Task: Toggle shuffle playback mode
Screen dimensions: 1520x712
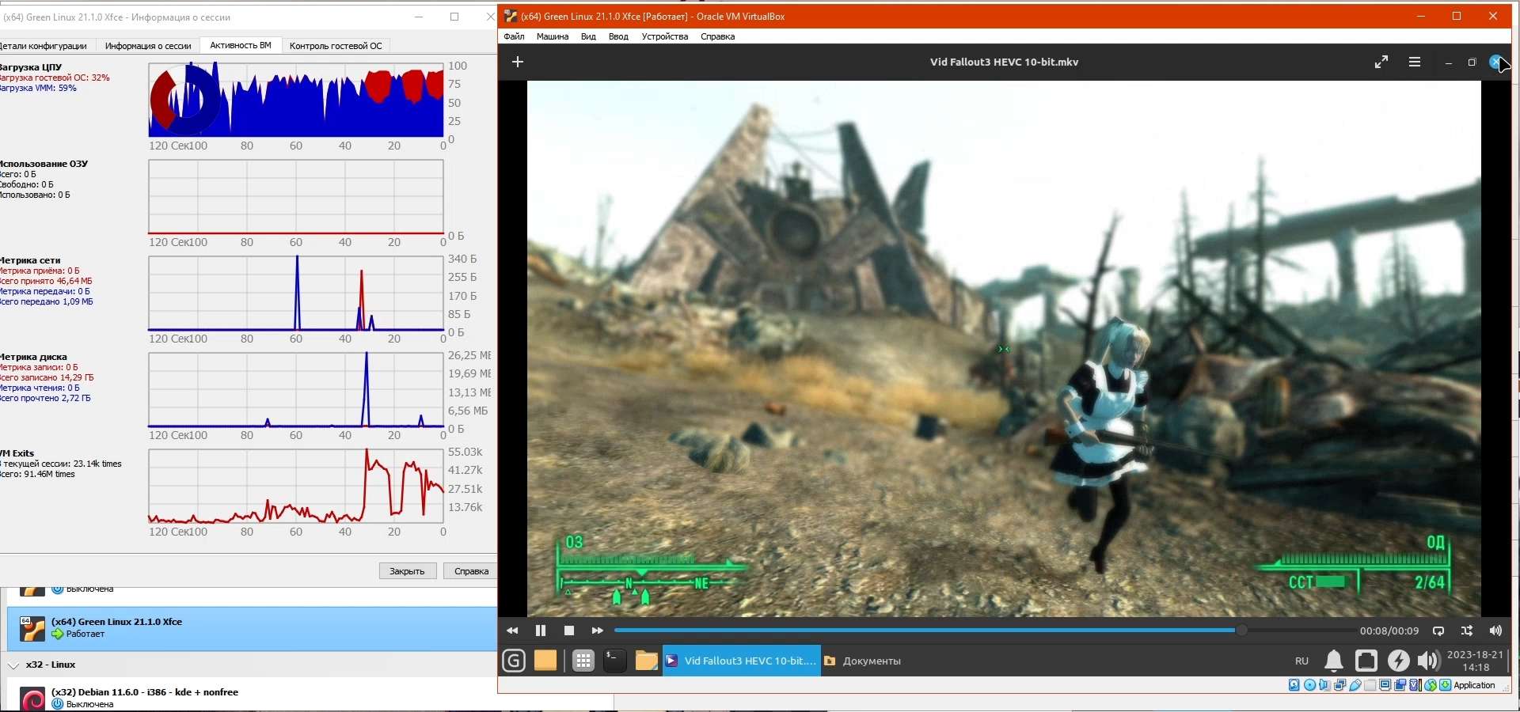Action: pyautogui.click(x=1467, y=631)
